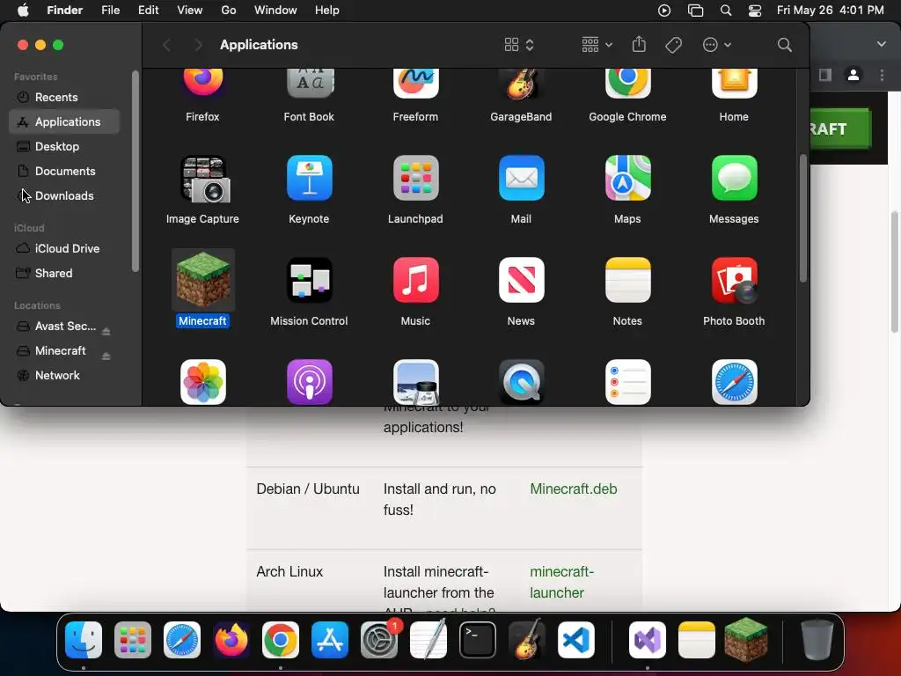Select the Keynote application icon
This screenshot has height=676, width=901.
(309, 178)
